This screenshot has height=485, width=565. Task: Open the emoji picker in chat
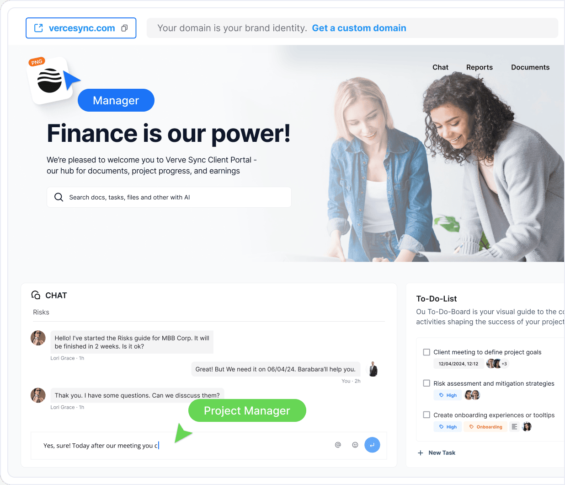click(x=355, y=445)
